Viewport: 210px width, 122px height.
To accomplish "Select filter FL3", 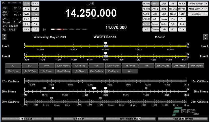I will pyautogui.click(x=35, y=19).
